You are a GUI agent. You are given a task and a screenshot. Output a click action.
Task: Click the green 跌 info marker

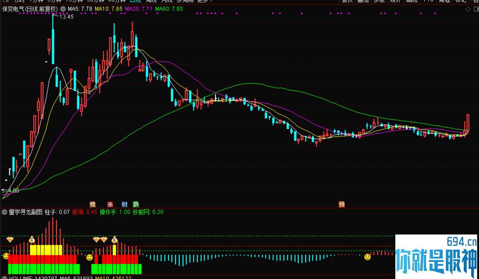click(x=136, y=204)
